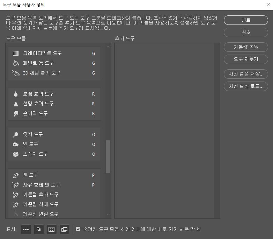Click shortcut P of 자유 형태 펜 도구
Image resolution: width=273 pixels, height=239 pixels.
click(93, 185)
